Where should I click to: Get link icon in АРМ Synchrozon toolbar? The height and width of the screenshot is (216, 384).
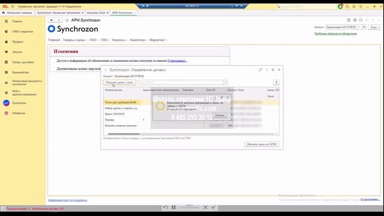pos(367,20)
